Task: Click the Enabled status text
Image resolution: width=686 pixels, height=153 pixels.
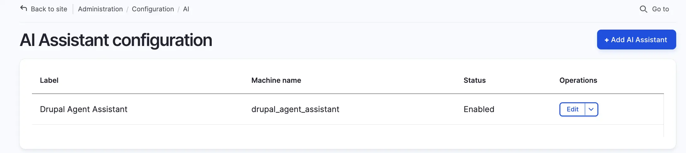Action: [479, 109]
